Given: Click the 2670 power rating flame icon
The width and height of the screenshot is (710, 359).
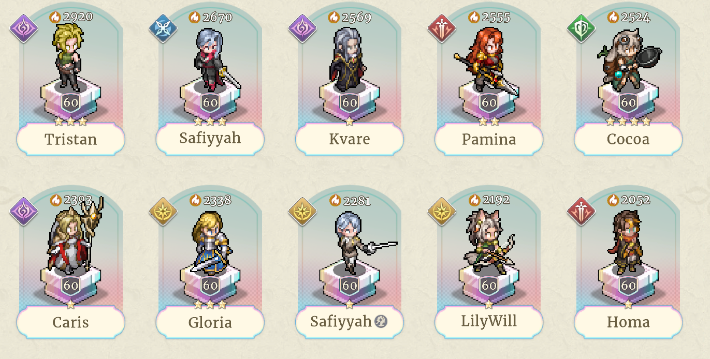Looking at the screenshot, I should click(195, 17).
